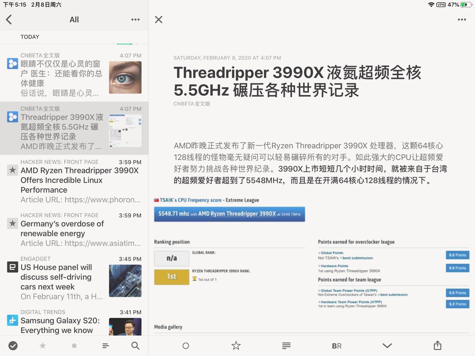Tap the Engadget feed icon
Viewport: 475px width, 356px height.
[13, 267]
